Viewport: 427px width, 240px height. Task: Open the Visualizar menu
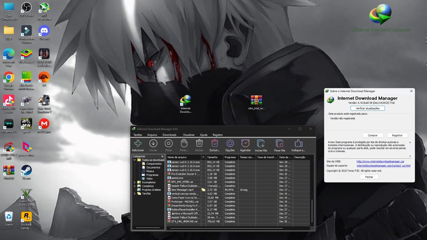pos(189,135)
